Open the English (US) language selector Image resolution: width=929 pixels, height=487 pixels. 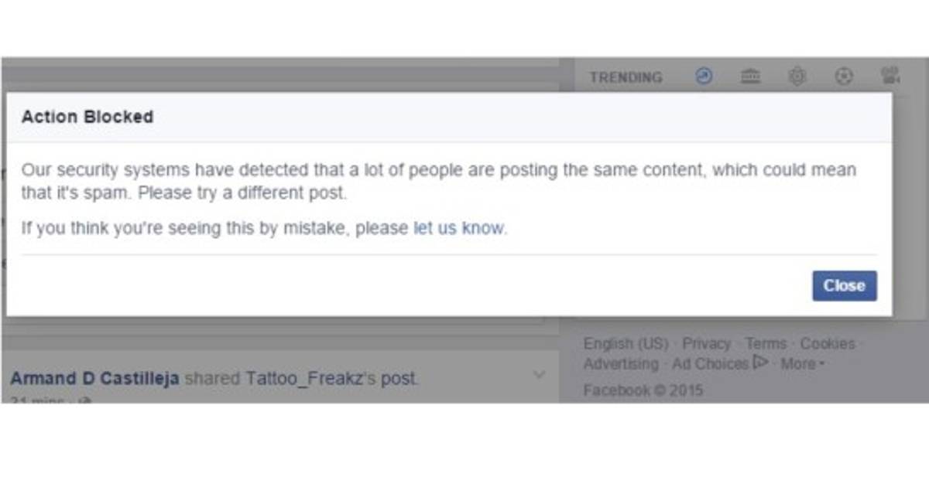(x=626, y=343)
